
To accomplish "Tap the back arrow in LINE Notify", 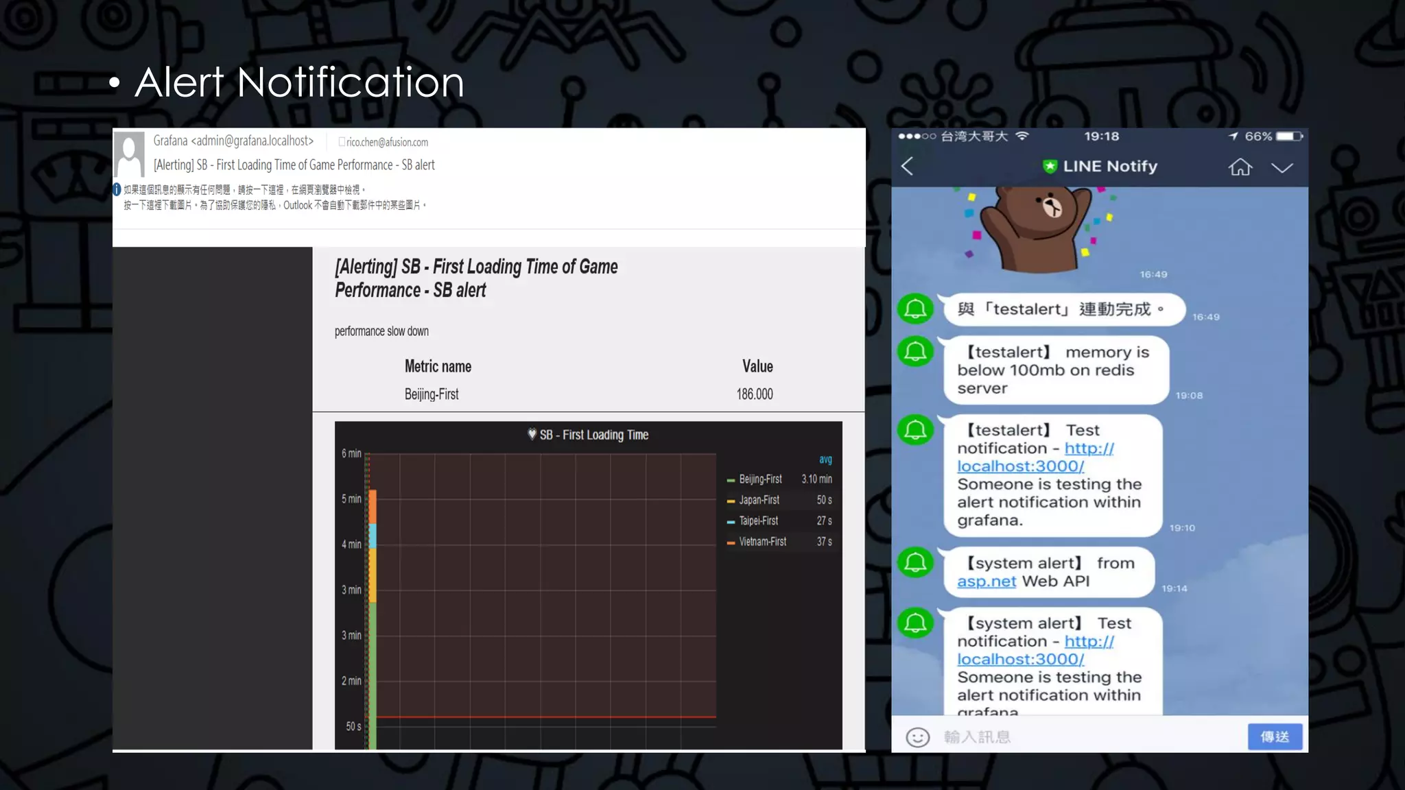I will 907,167.
